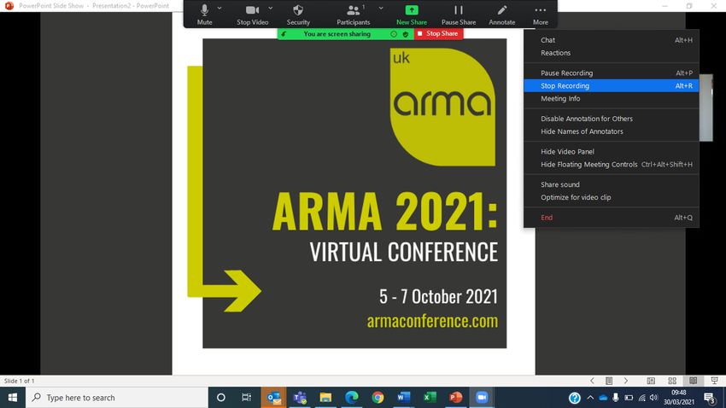Open Task View on taskbar

pyautogui.click(x=246, y=398)
